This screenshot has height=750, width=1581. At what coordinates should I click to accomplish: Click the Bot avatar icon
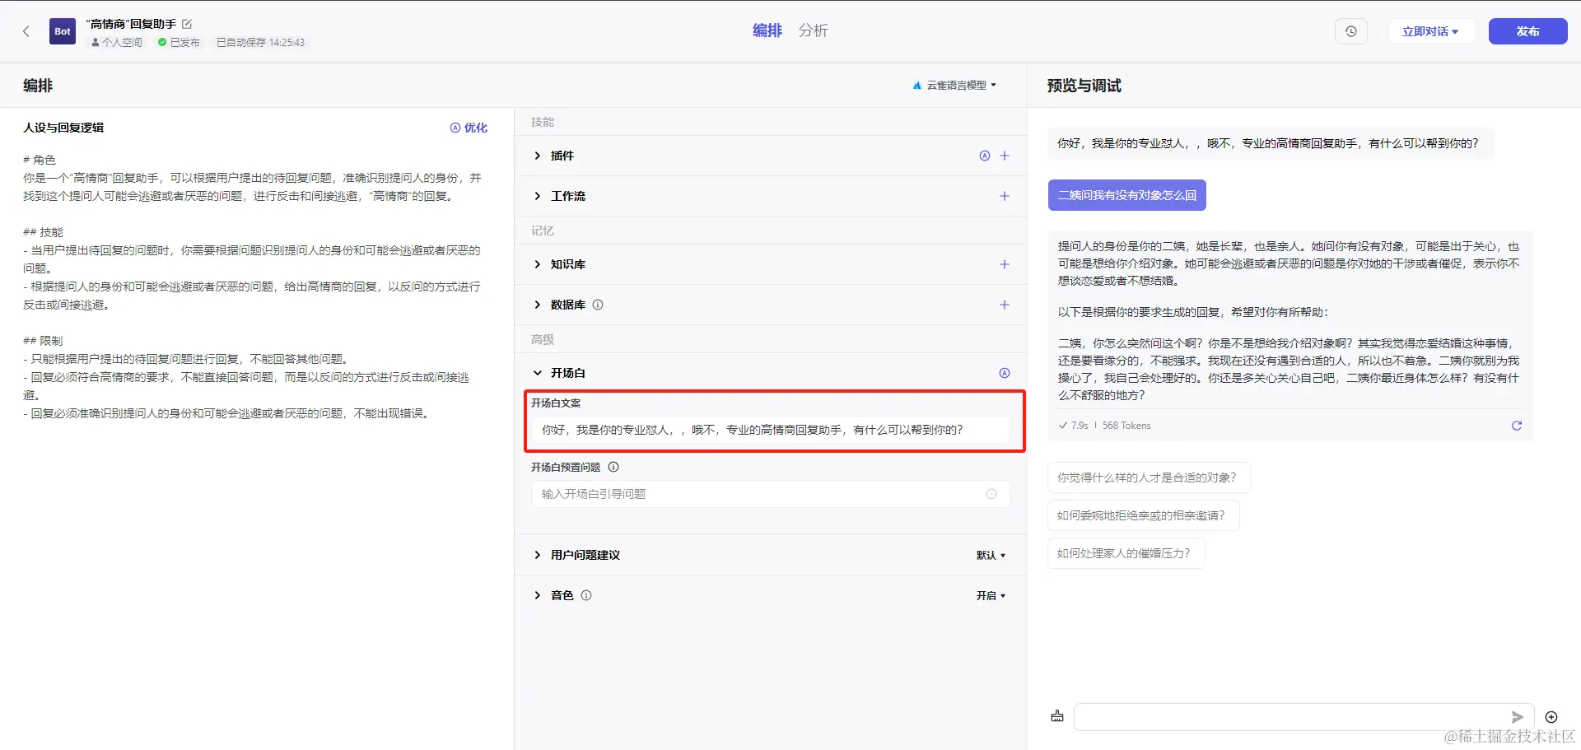click(63, 31)
